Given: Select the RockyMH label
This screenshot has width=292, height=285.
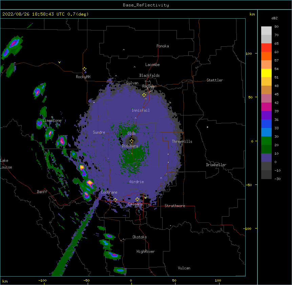Looking at the screenshot, I should click(x=83, y=77).
